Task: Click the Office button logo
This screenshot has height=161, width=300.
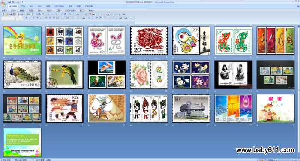Action: (3, 3)
